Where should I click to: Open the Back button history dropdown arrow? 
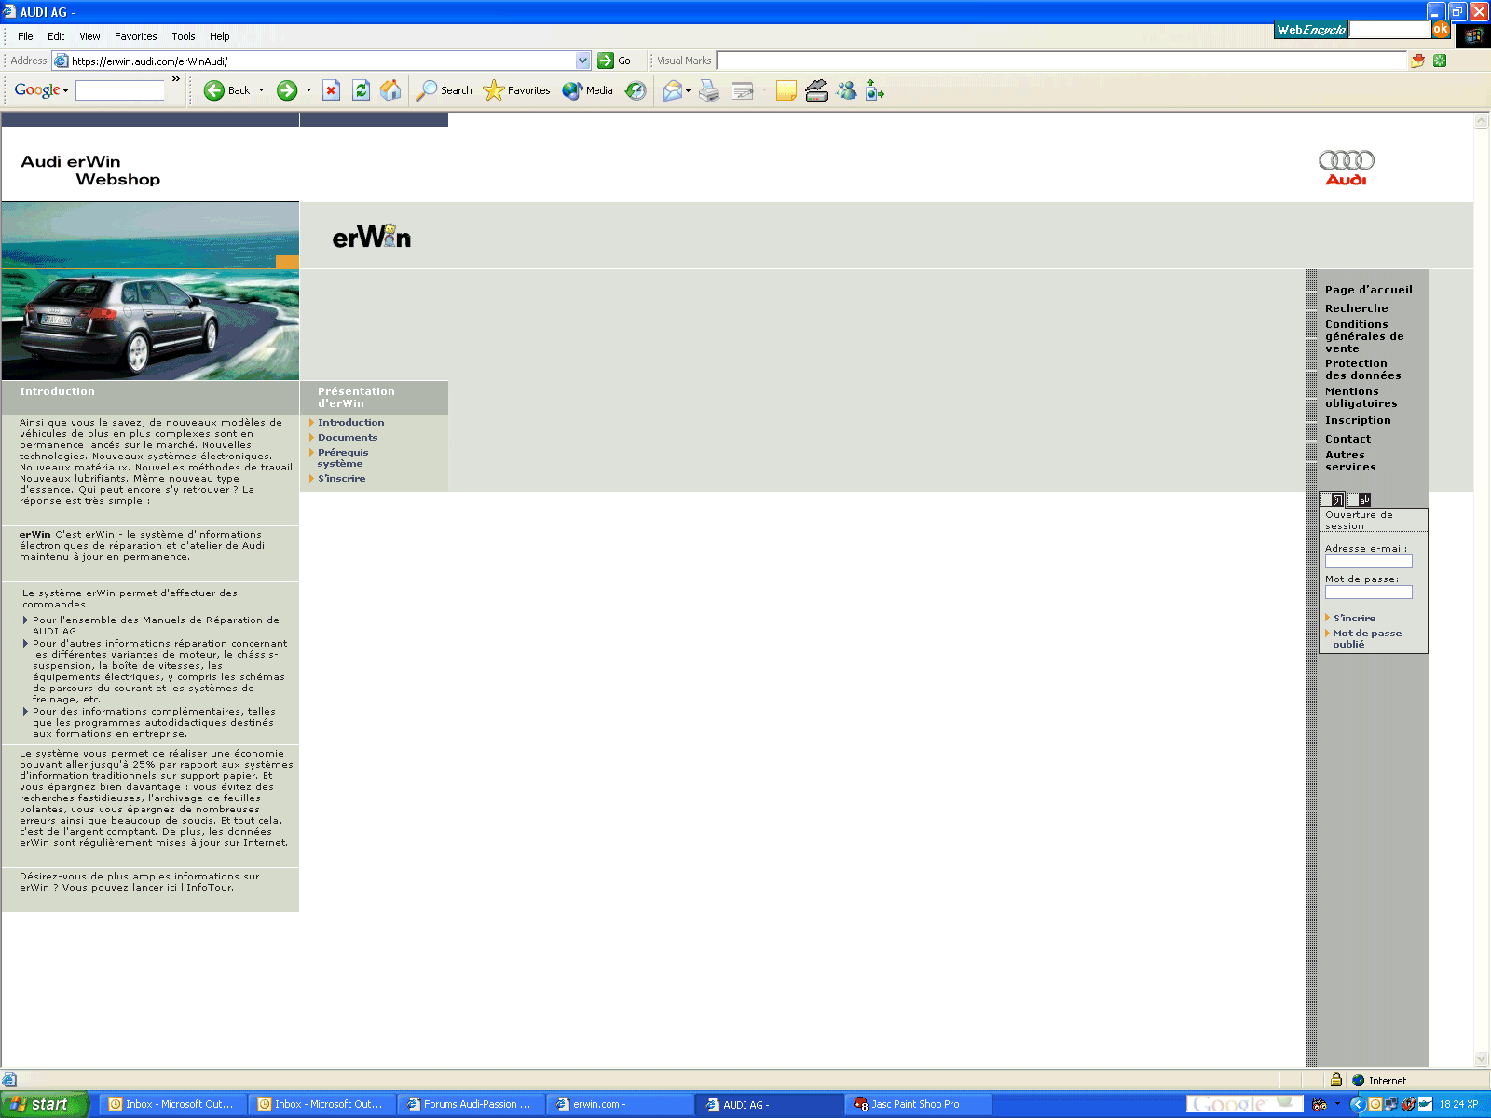point(261,90)
